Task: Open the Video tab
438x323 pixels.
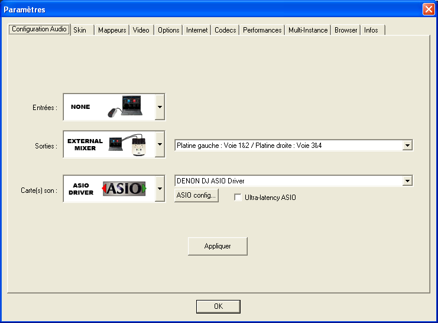Action: [141, 30]
